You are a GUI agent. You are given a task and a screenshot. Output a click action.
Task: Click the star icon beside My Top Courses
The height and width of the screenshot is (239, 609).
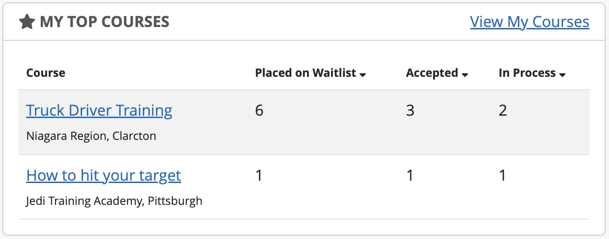[27, 22]
